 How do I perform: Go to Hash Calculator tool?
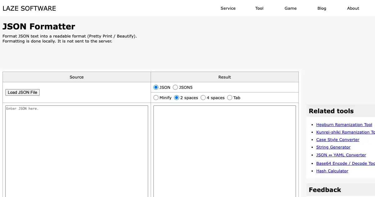click(332, 171)
